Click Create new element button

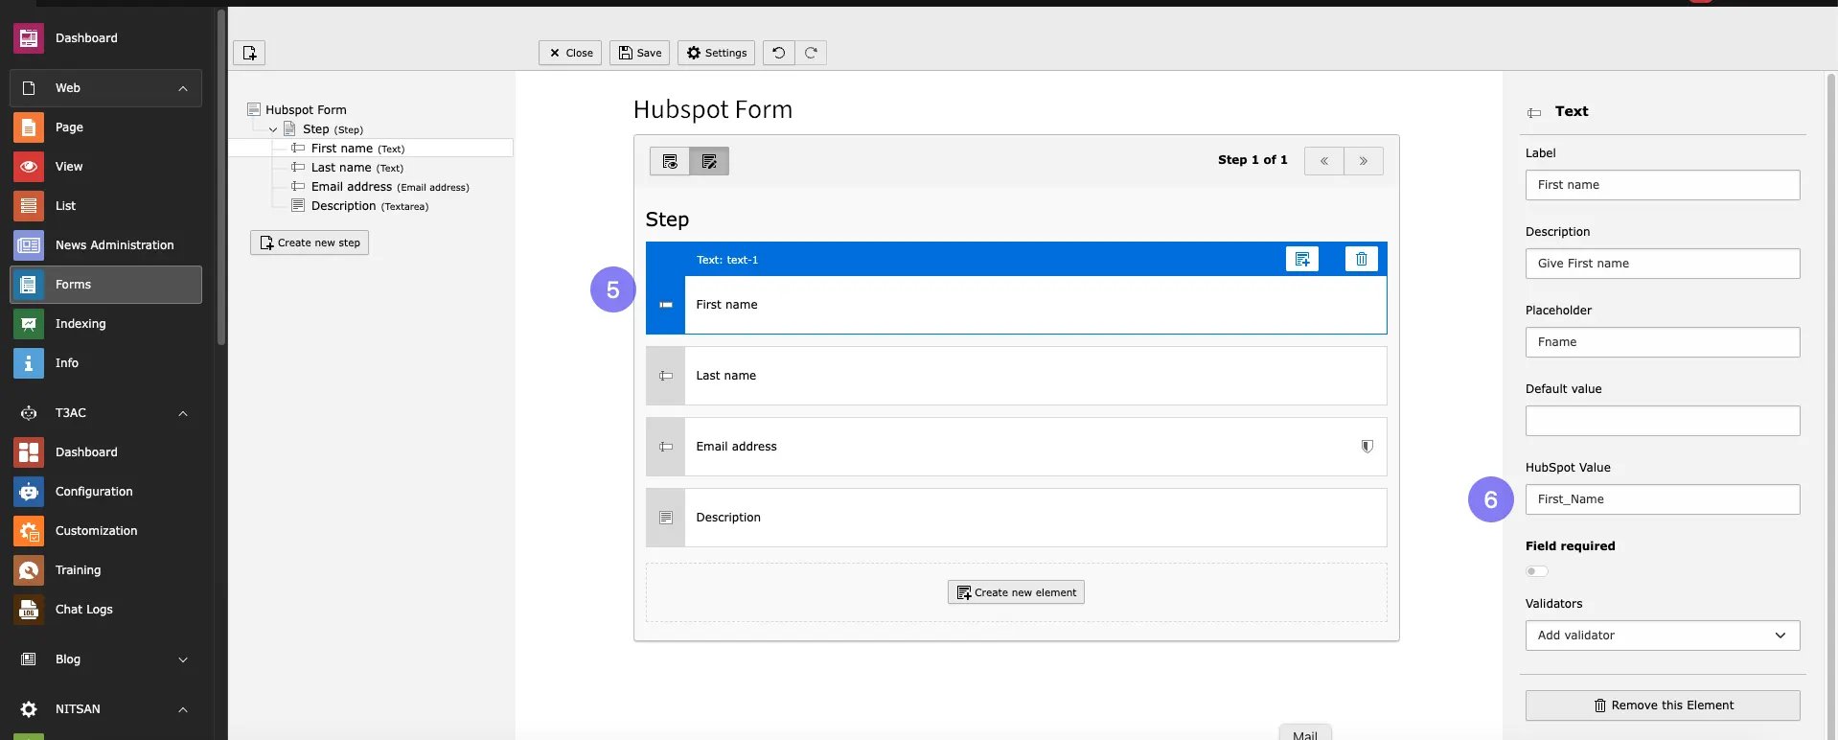click(1016, 592)
